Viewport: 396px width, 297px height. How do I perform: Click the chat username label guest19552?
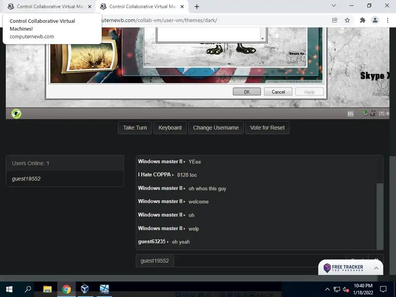coord(155,261)
